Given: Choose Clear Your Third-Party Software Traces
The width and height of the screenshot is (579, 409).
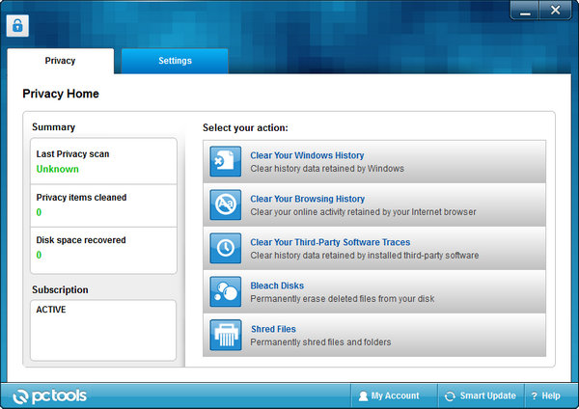Looking at the screenshot, I should click(x=330, y=242).
